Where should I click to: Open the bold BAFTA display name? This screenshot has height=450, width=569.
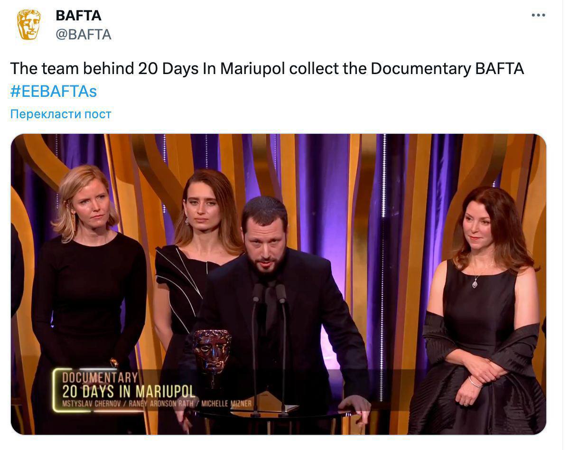pos(78,16)
